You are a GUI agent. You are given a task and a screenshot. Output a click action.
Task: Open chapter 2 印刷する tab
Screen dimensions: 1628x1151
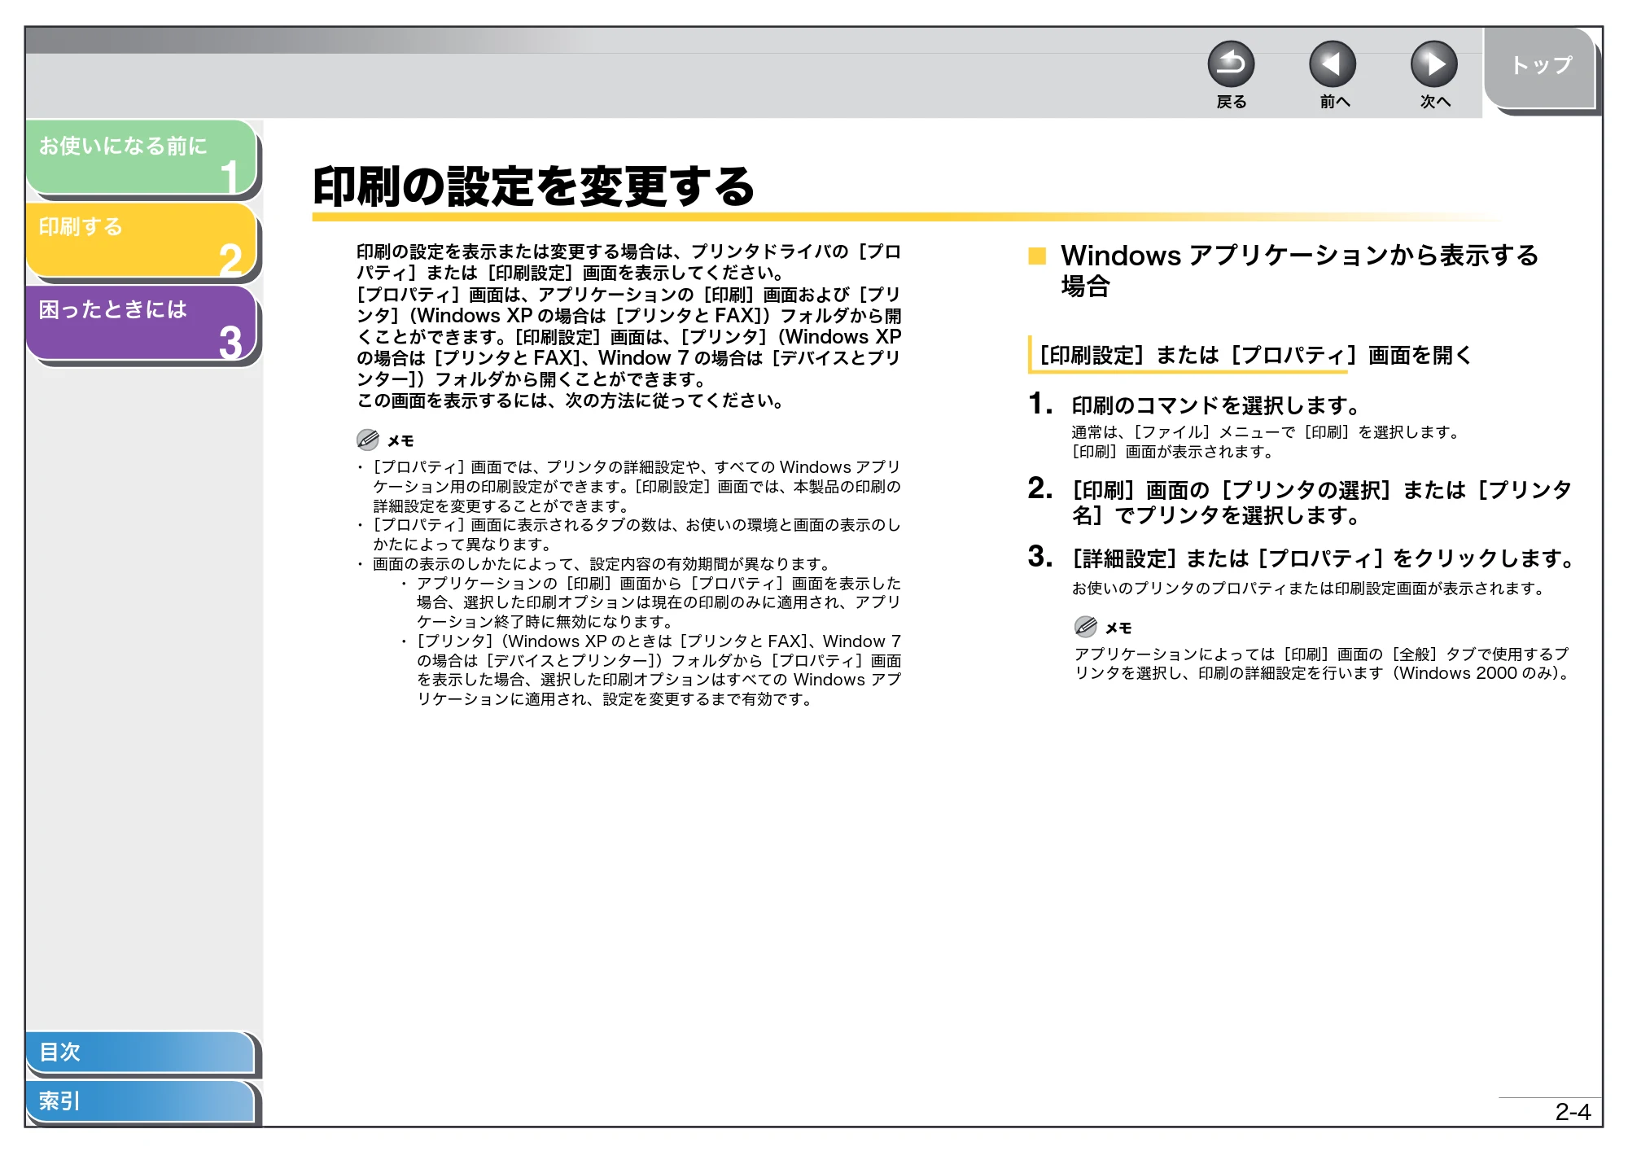[x=142, y=240]
